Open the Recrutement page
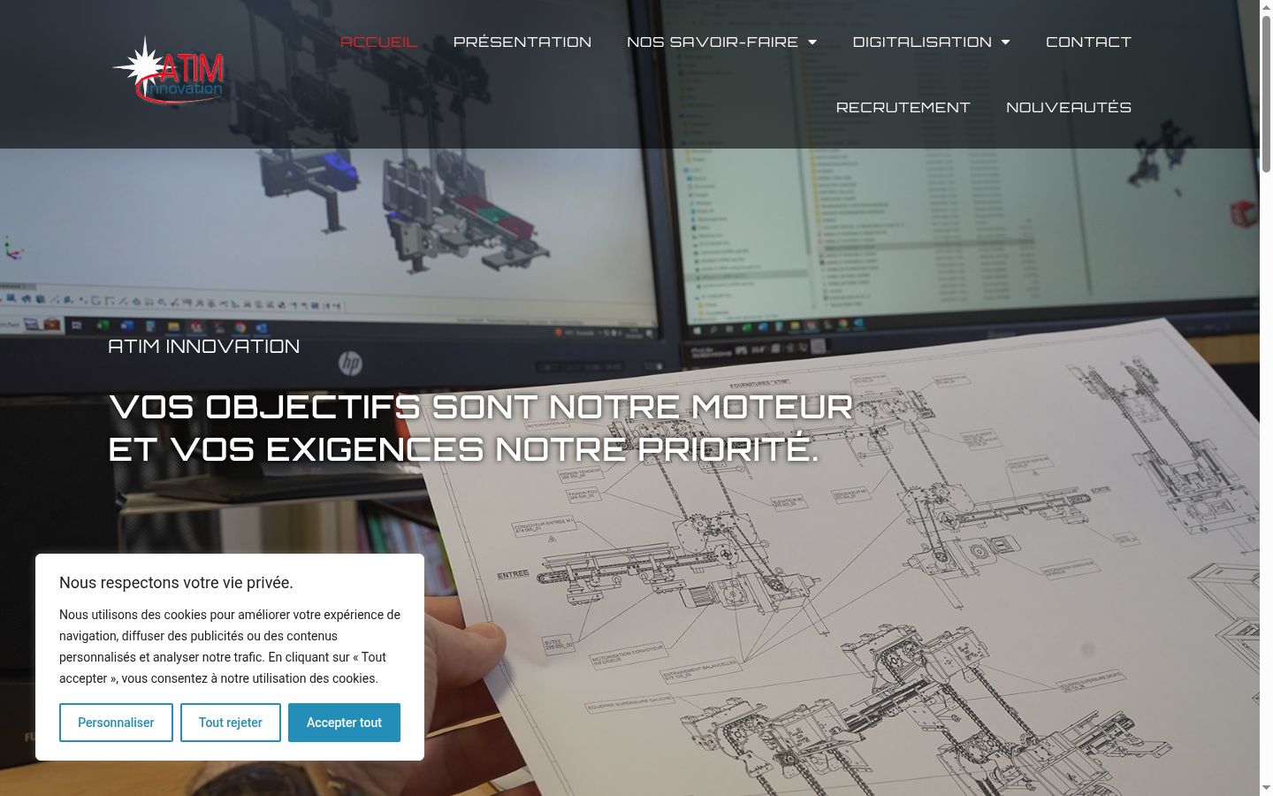The width and height of the screenshot is (1273, 796). tap(903, 107)
